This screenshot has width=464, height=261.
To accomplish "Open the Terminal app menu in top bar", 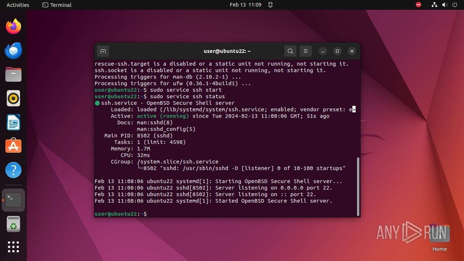I will [x=57, y=5].
